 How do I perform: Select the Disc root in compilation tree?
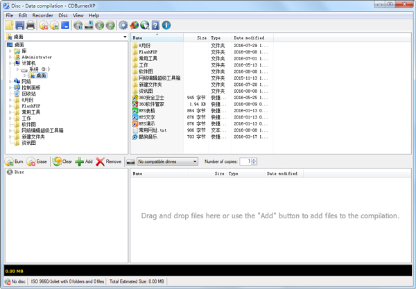[x=19, y=173]
